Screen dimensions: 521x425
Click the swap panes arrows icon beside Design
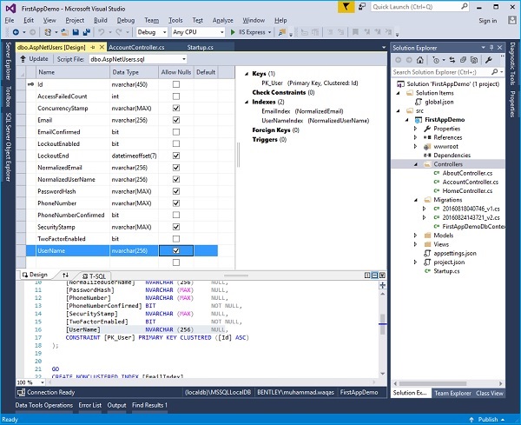tap(65, 275)
